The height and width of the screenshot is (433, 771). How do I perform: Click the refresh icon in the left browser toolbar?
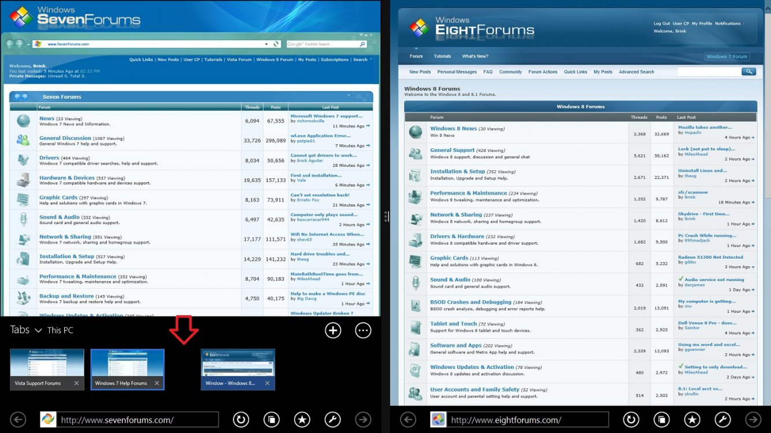241,420
